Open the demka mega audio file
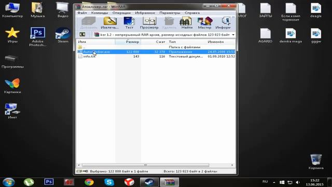Image resolution: width=332 pixels, height=187 pixels. 290,36
